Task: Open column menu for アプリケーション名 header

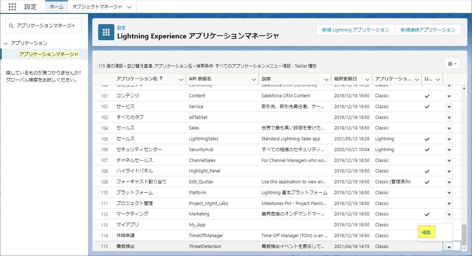Action: pos(181,79)
